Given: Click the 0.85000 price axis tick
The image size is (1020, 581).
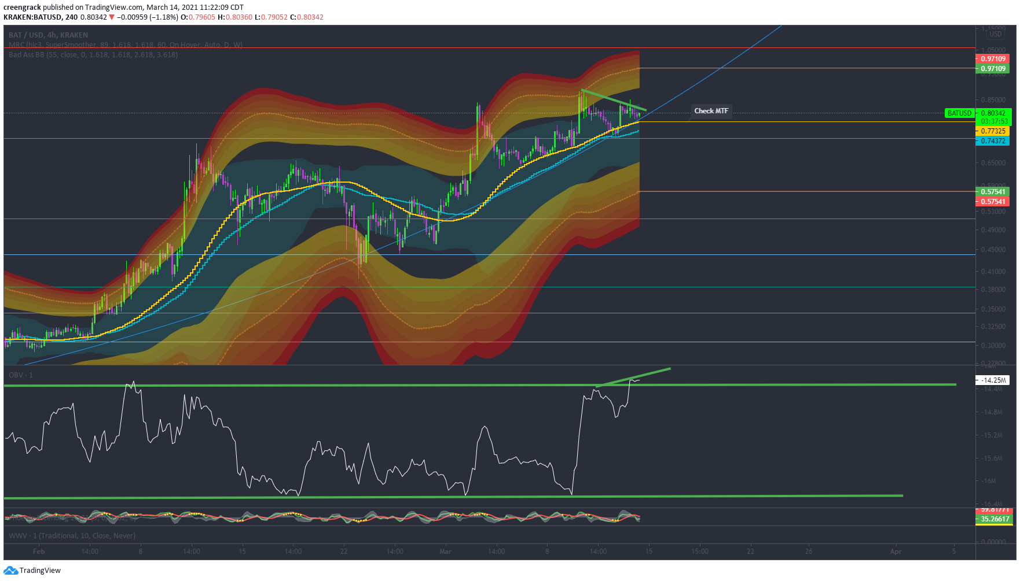Looking at the screenshot, I should [993, 100].
